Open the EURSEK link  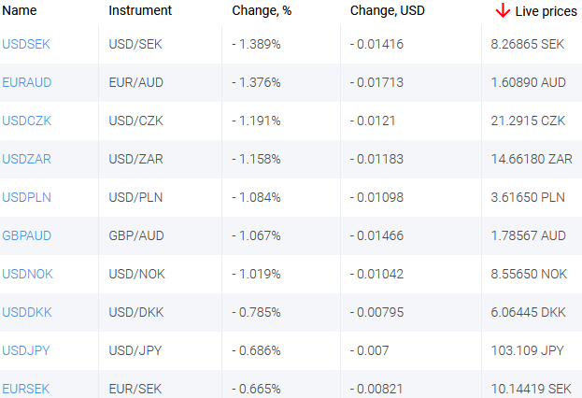[x=26, y=389]
